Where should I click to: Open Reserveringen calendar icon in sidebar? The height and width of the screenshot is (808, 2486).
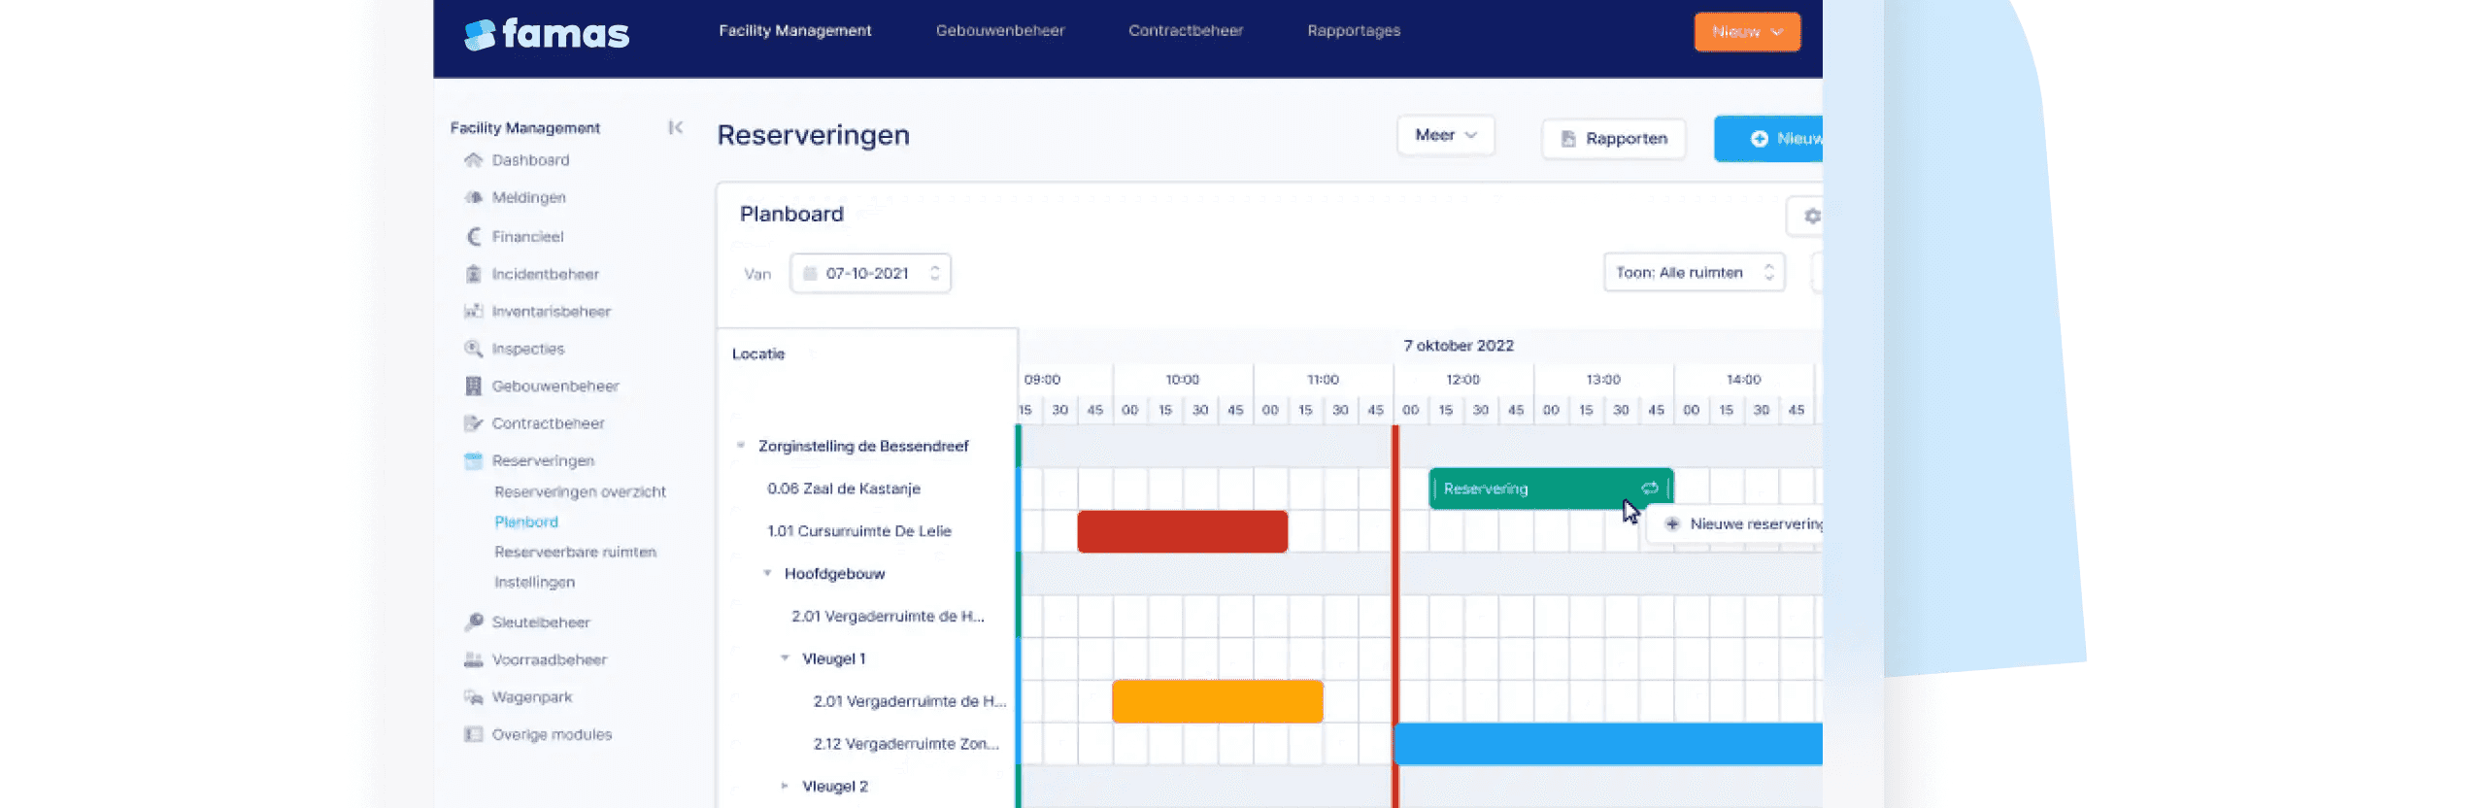coord(473,460)
